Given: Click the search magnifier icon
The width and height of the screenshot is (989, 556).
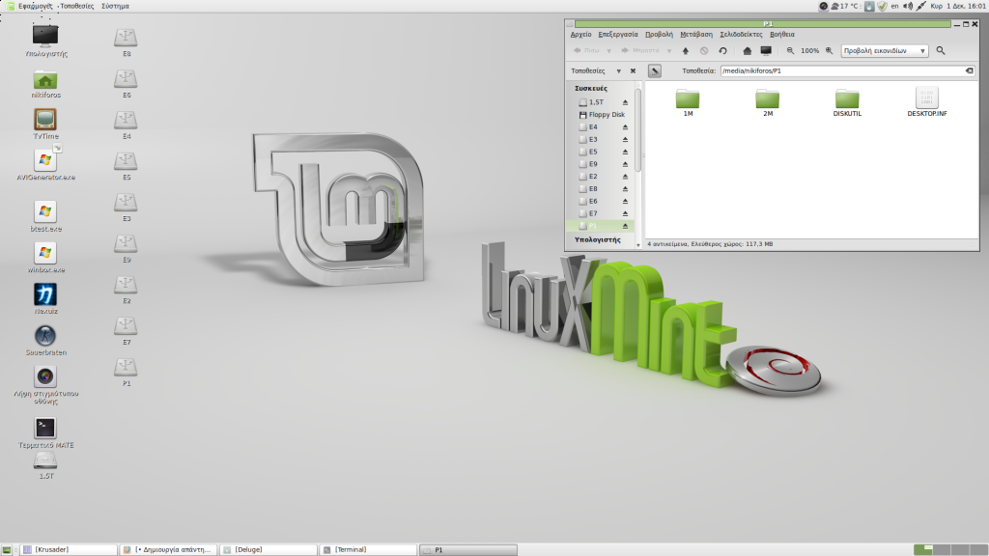Looking at the screenshot, I should coord(941,50).
